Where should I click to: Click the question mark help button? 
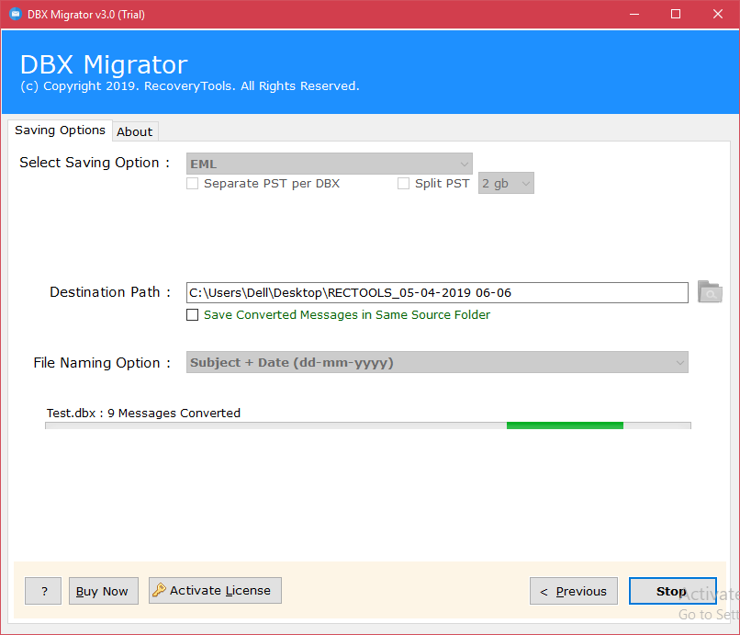(43, 591)
